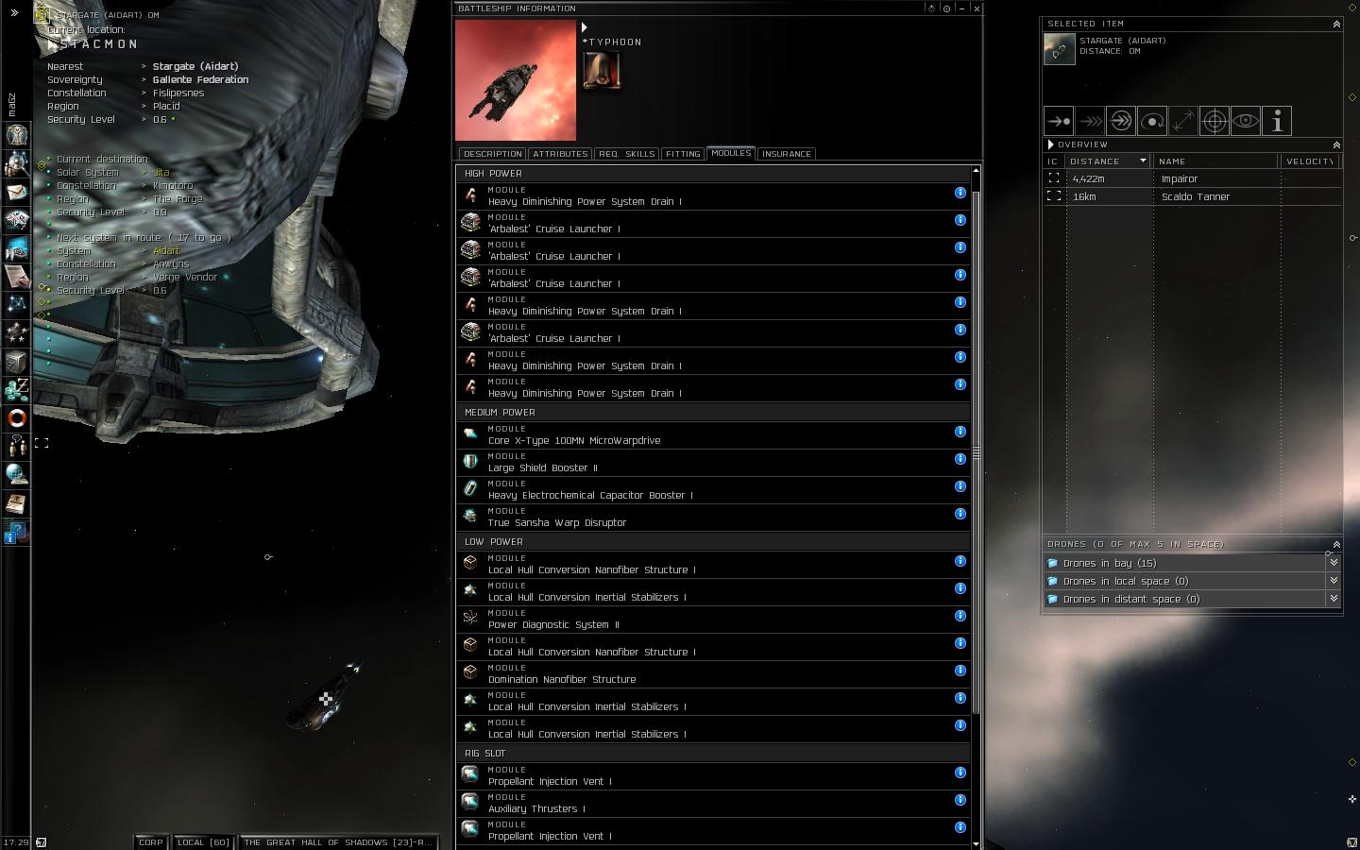This screenshot has width=1360, height=850.
Task: Switch to the Description tab
Action: click(x=492, y=154)
